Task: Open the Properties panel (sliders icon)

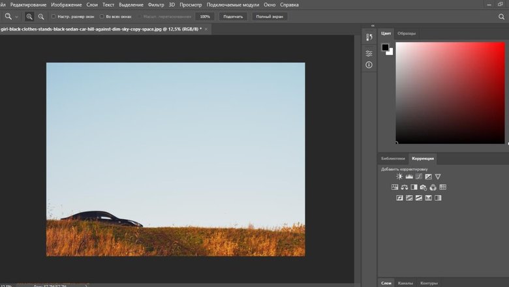Action: [369, 53]
